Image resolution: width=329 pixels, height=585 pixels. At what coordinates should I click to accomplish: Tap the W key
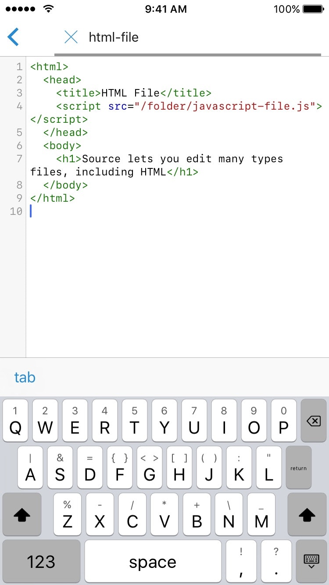point(45,421)
